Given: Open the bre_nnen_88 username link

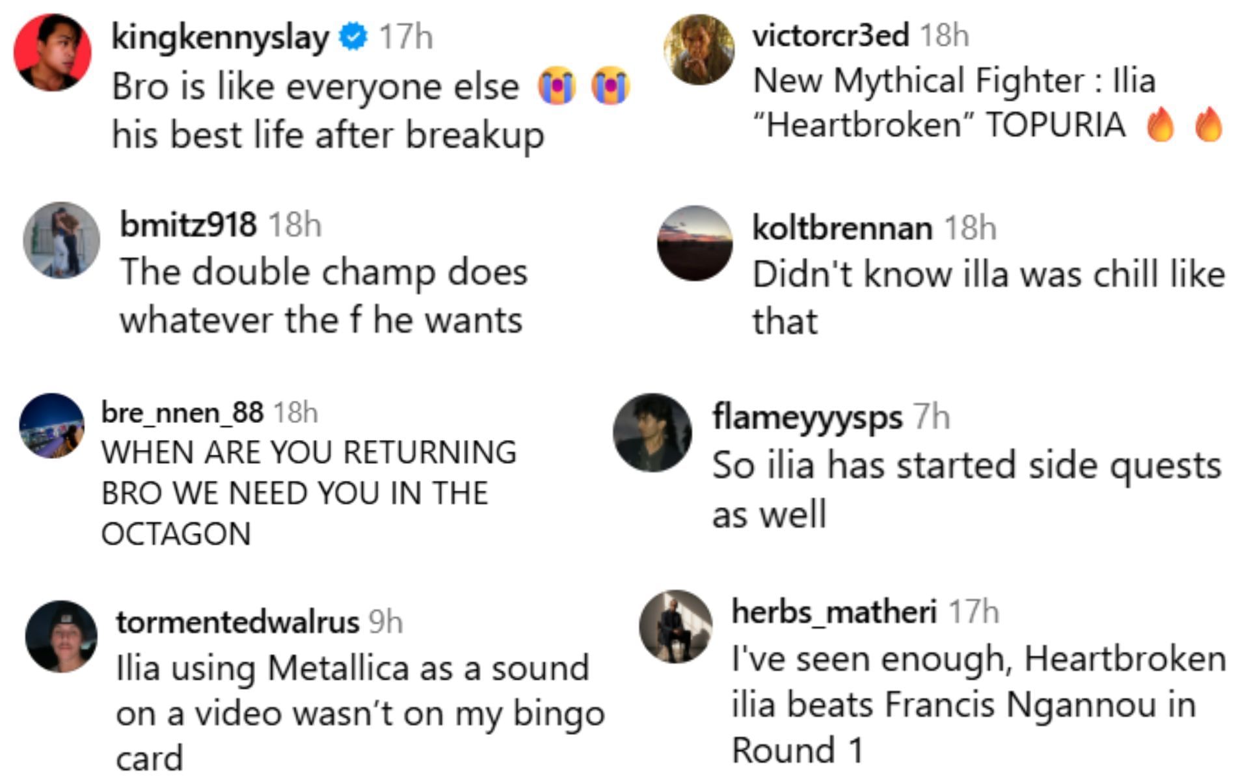Looking at the screenshot, I should [x=182, y=413].
